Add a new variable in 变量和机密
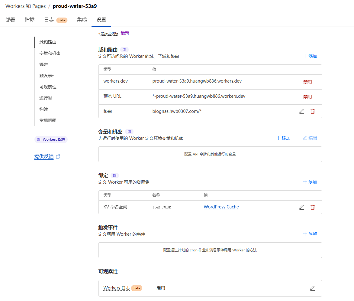Image resolution: width=354 pixels, height=301 pixels. pyautogui.click(x=283, y=138)
